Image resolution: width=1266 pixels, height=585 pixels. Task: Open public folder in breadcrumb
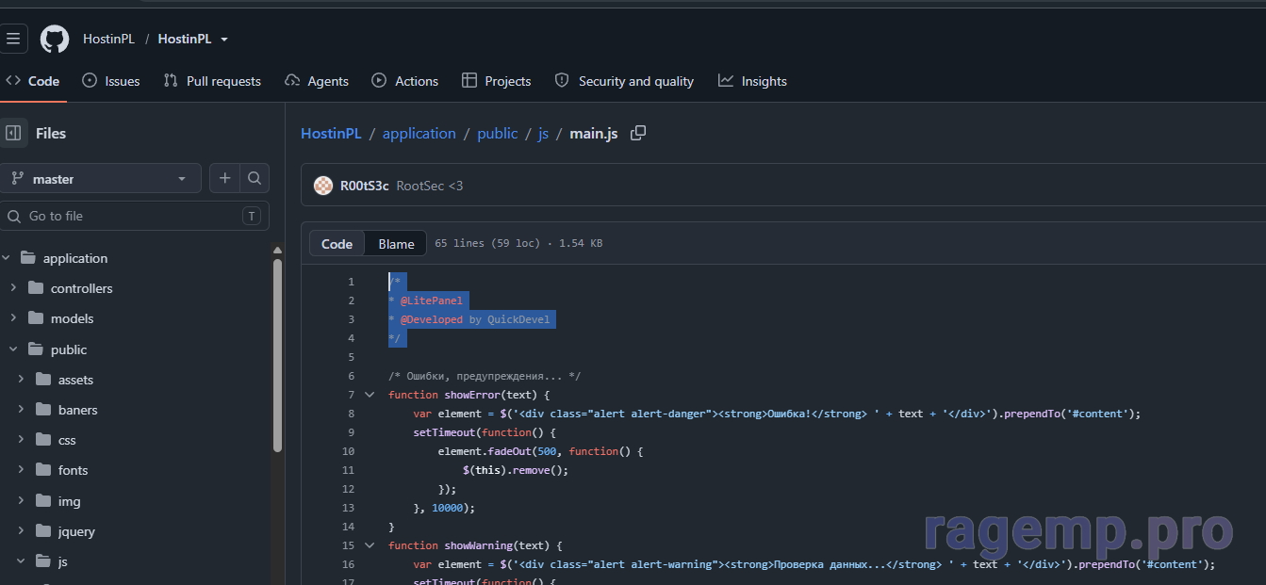click(498, 133)
